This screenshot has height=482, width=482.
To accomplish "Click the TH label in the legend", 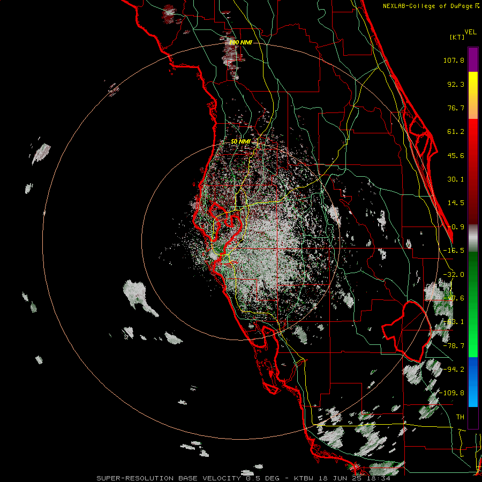I will point(460,417).
